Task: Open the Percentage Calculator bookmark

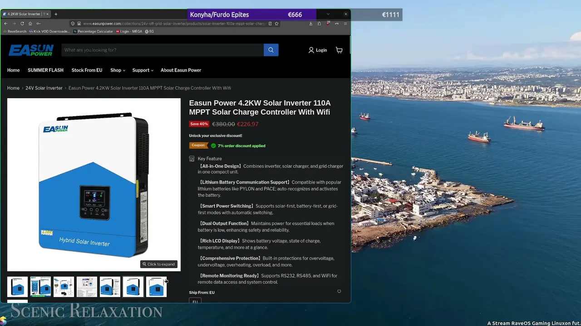Action: [93, 32]
